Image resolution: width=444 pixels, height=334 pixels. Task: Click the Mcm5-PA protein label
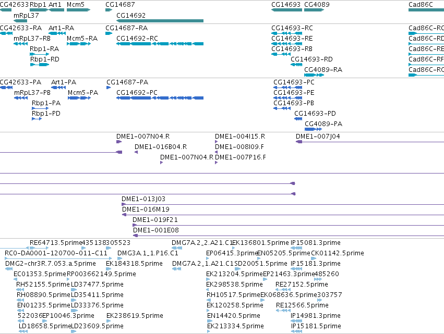tap(83, 93)
